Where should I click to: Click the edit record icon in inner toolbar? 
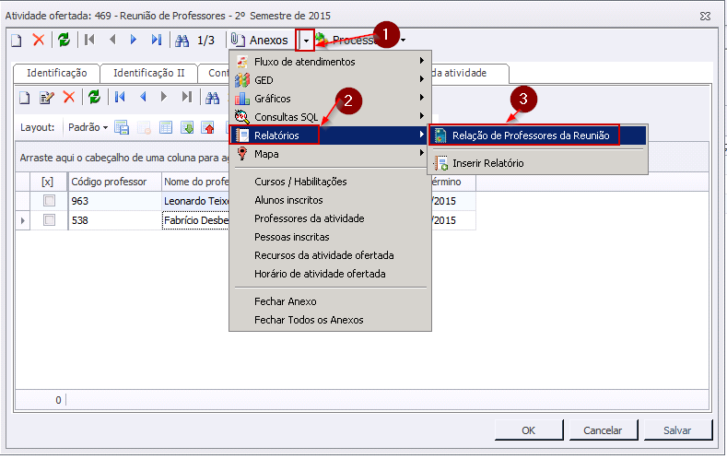47,98
